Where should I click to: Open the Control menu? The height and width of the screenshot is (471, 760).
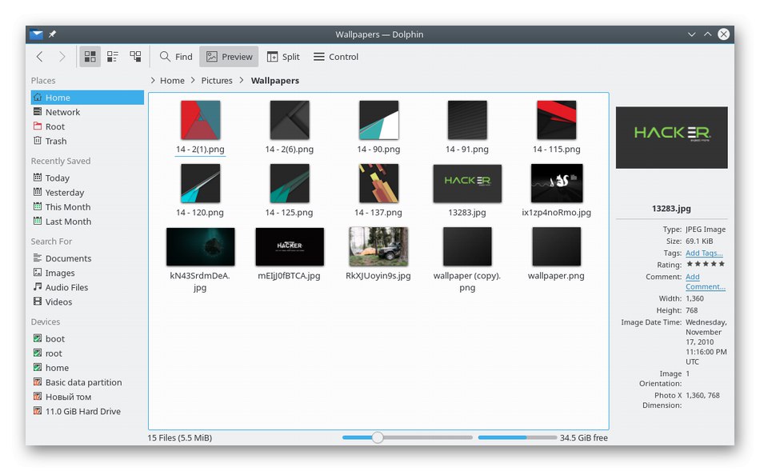(x=336, y=57)
